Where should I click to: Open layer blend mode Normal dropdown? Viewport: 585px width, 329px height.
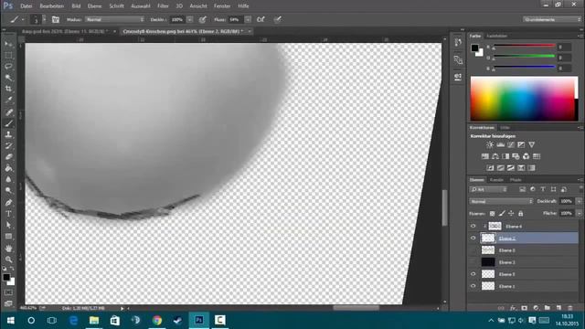click(501, 201)
